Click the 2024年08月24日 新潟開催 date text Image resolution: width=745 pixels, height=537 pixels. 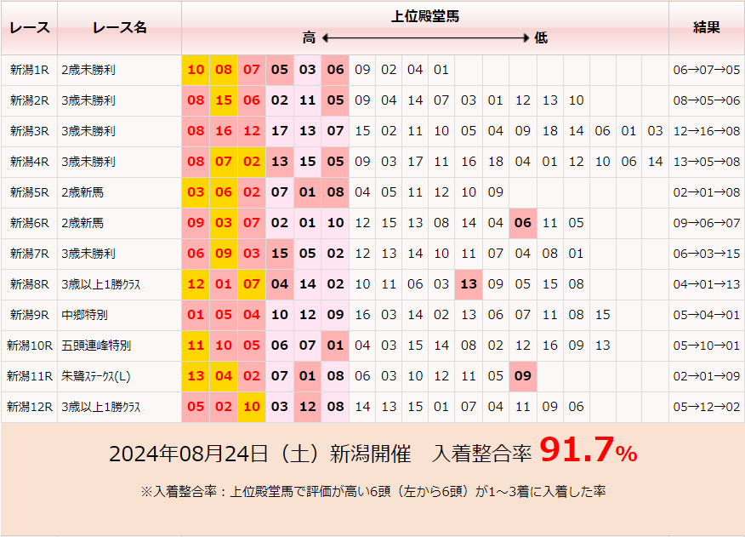[x=265, y=454]
